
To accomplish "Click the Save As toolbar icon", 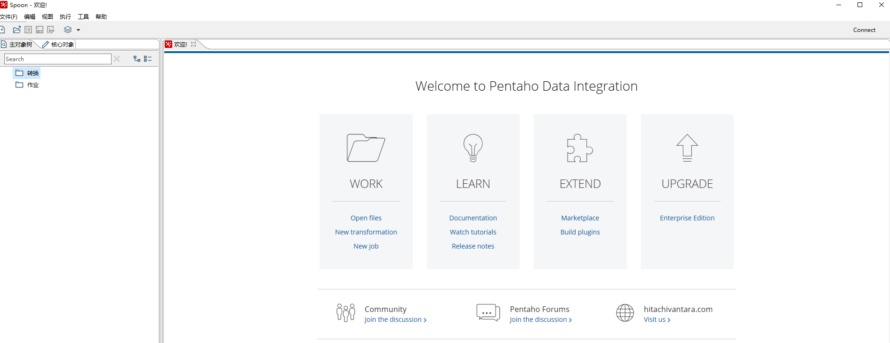I will (51, 30).
